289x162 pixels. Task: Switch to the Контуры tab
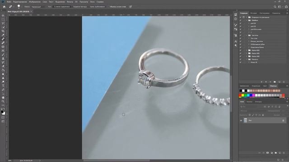(x=258, y=102)
